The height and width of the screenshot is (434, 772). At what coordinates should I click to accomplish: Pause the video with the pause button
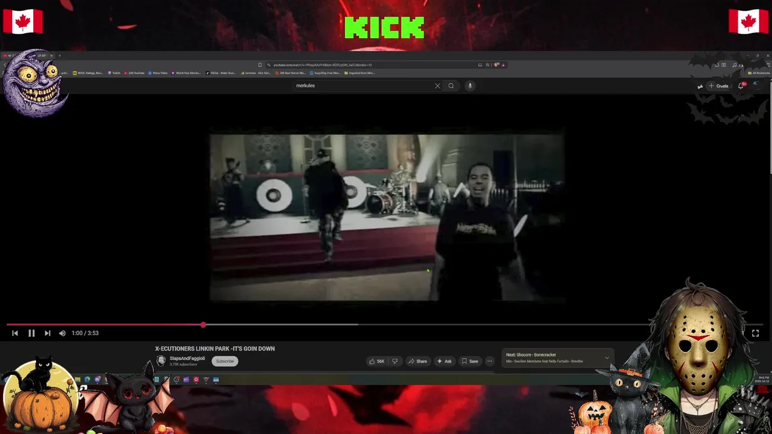click(x=31, y=333)
